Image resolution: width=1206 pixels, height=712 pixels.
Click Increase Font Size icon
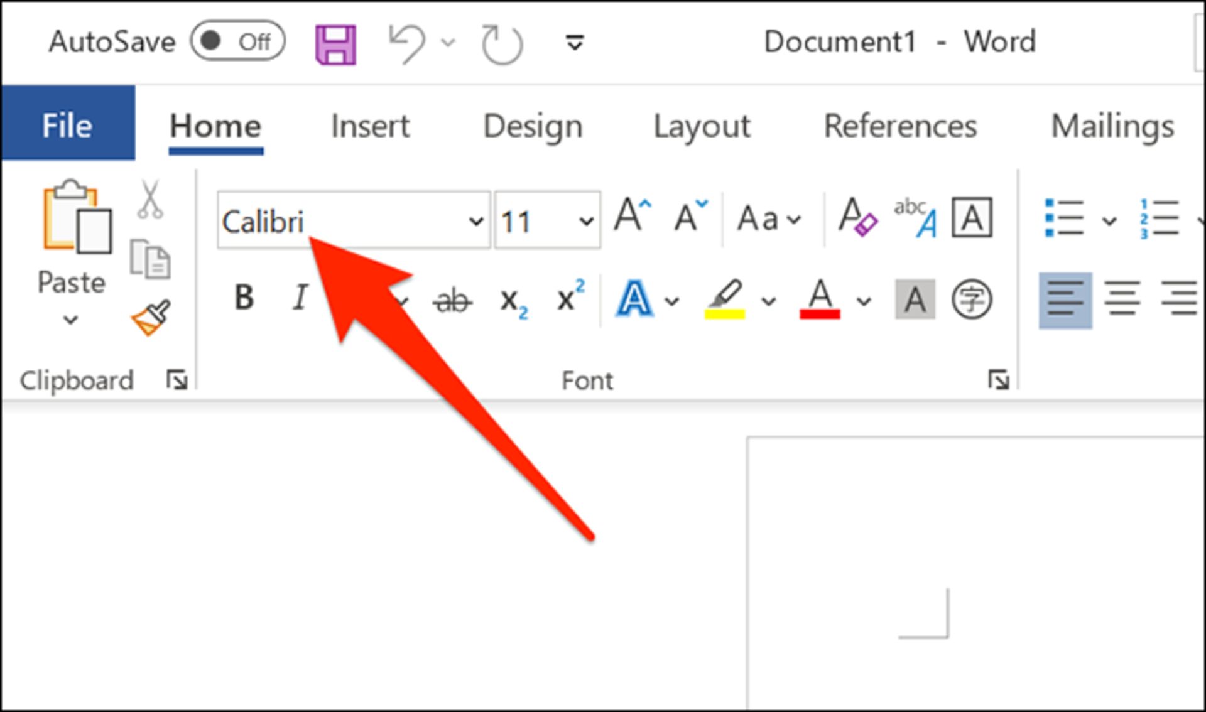(632, 217)
